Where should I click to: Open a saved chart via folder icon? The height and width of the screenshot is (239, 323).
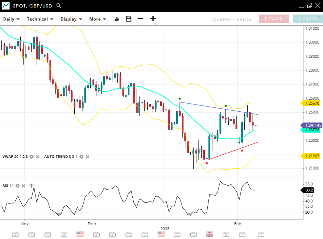116,19
